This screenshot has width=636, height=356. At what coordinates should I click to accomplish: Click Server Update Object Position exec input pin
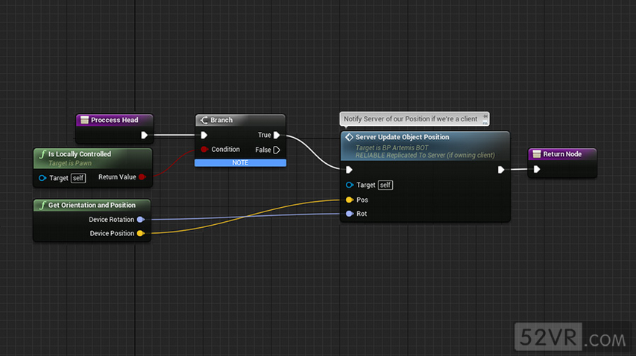coord(349,170)
